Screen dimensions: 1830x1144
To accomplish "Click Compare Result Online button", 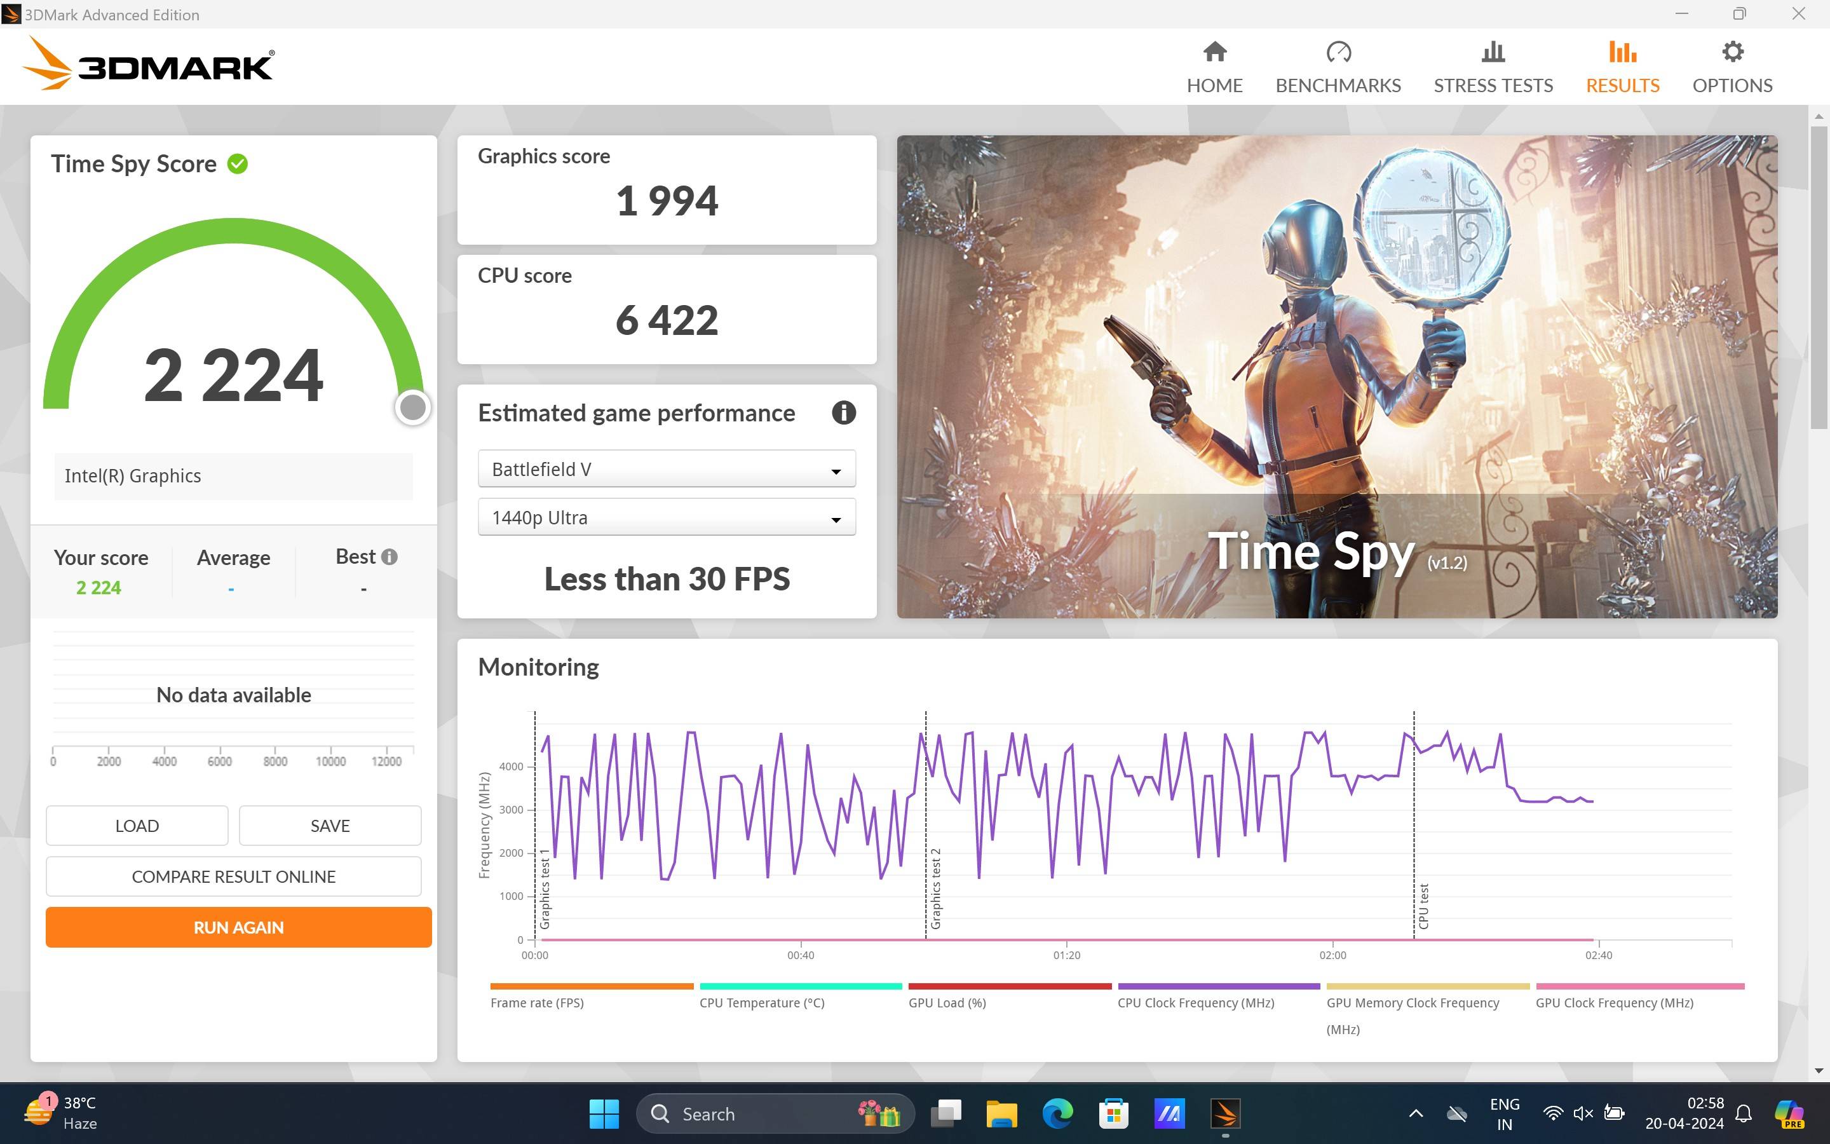I will tap(233, 876).
